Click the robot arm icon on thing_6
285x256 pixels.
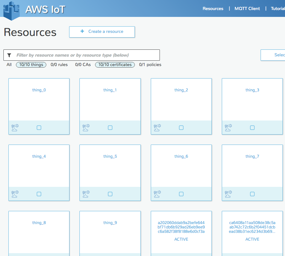[x=157, y=194]
